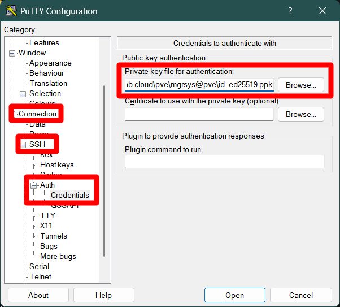Click the question mark help button in title bar

pyautogui.click(x=290, y=11)
